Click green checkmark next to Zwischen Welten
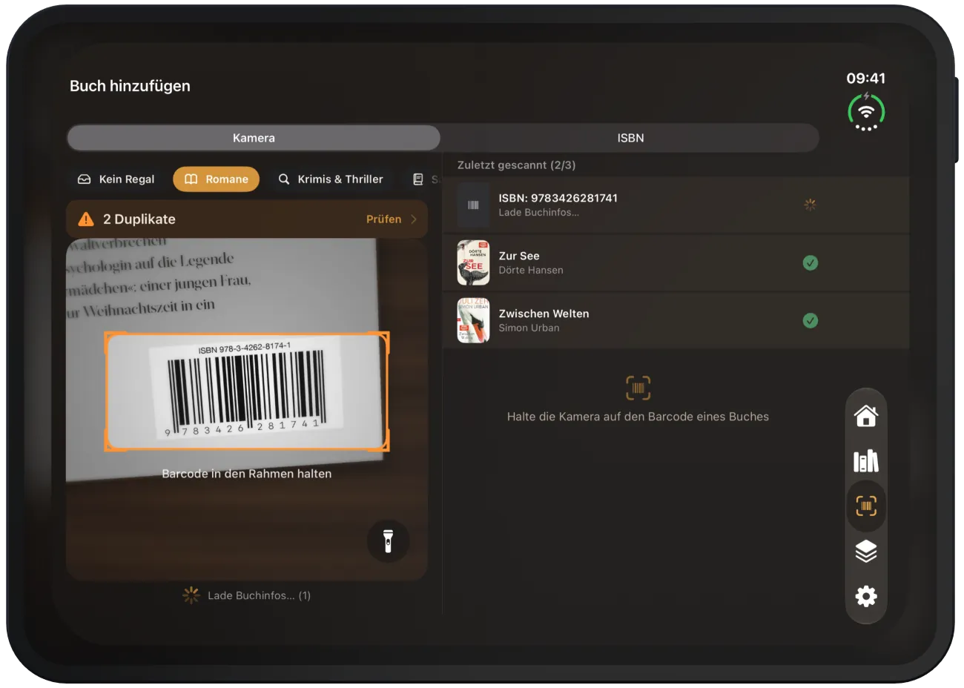The height and width of the screenshot is (688, 964). point(811,320)
